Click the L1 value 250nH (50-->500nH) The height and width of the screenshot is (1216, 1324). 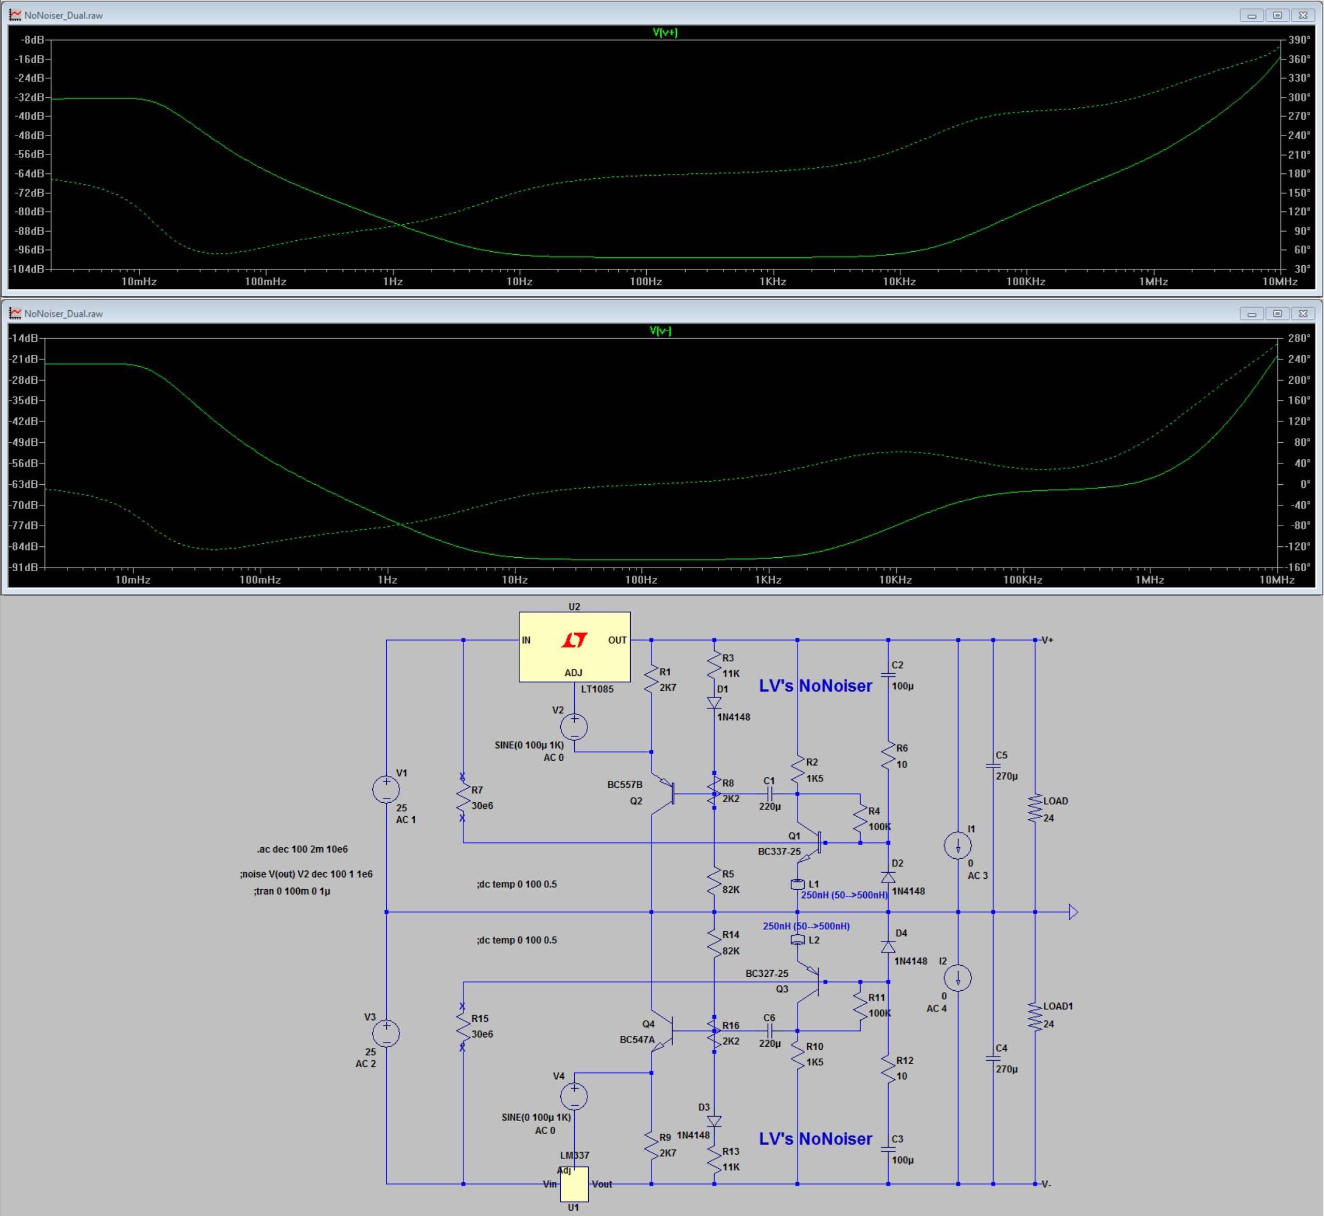click(x=844, y=895)
